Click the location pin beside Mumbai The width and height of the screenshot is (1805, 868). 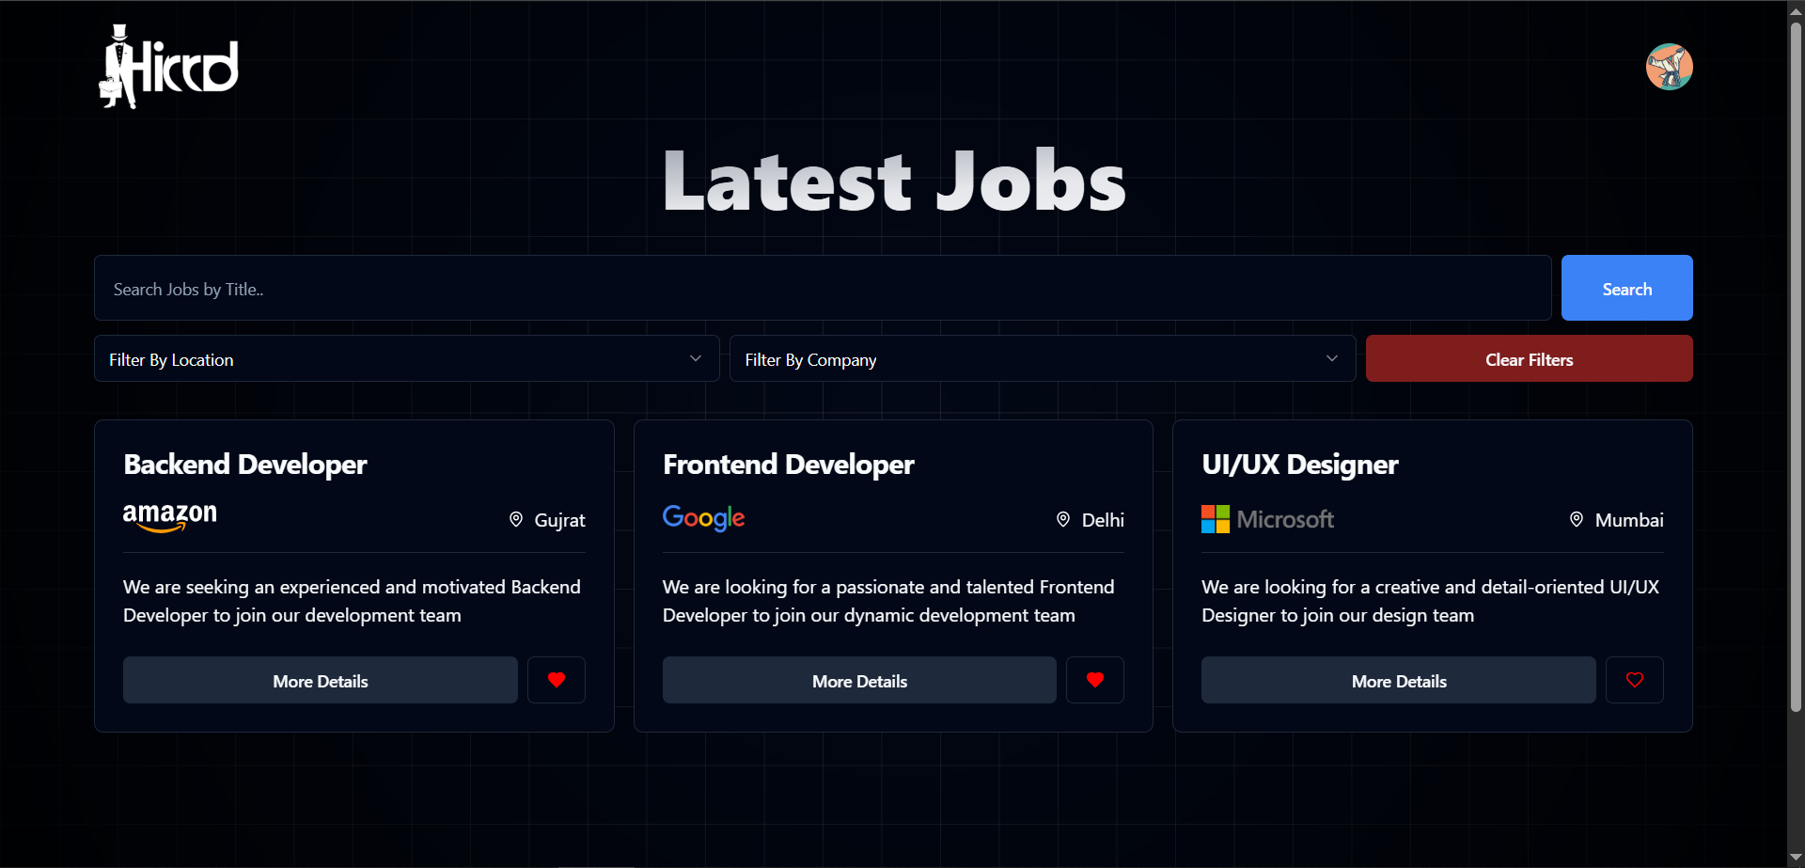coord(1577,519)
